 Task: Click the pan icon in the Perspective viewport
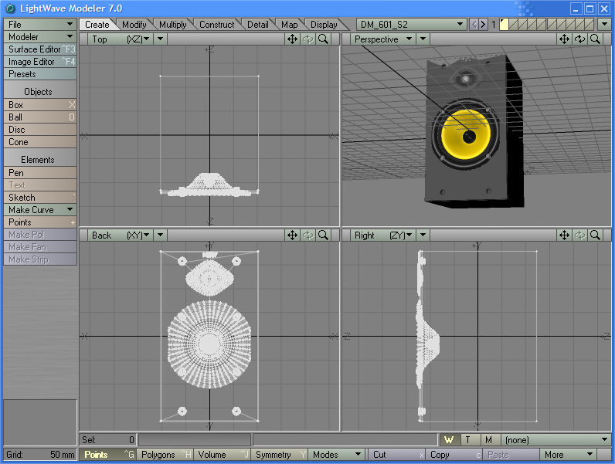[x=564, y=39]
